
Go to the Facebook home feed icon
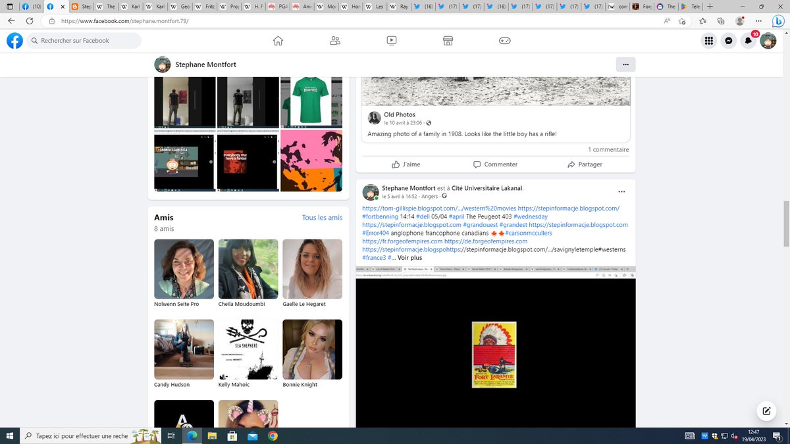pos(278,41)
